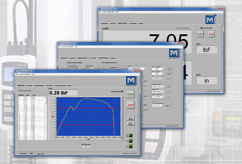The image size is (242, 164).
Task: Open the Report tab in front window
Action: coord(69,85)
